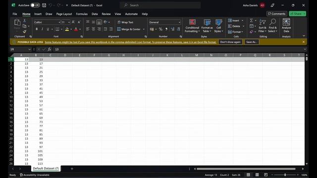Toggle bold formatting
Viewport: 317px width, 178px height.
point(37,29)
